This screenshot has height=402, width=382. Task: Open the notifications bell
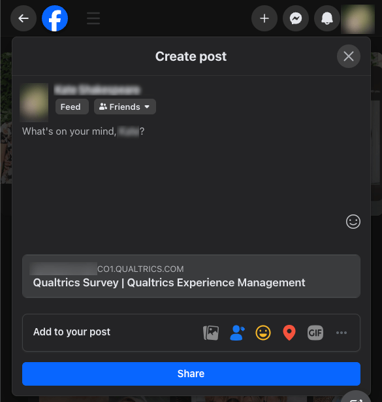click(327, 18)
